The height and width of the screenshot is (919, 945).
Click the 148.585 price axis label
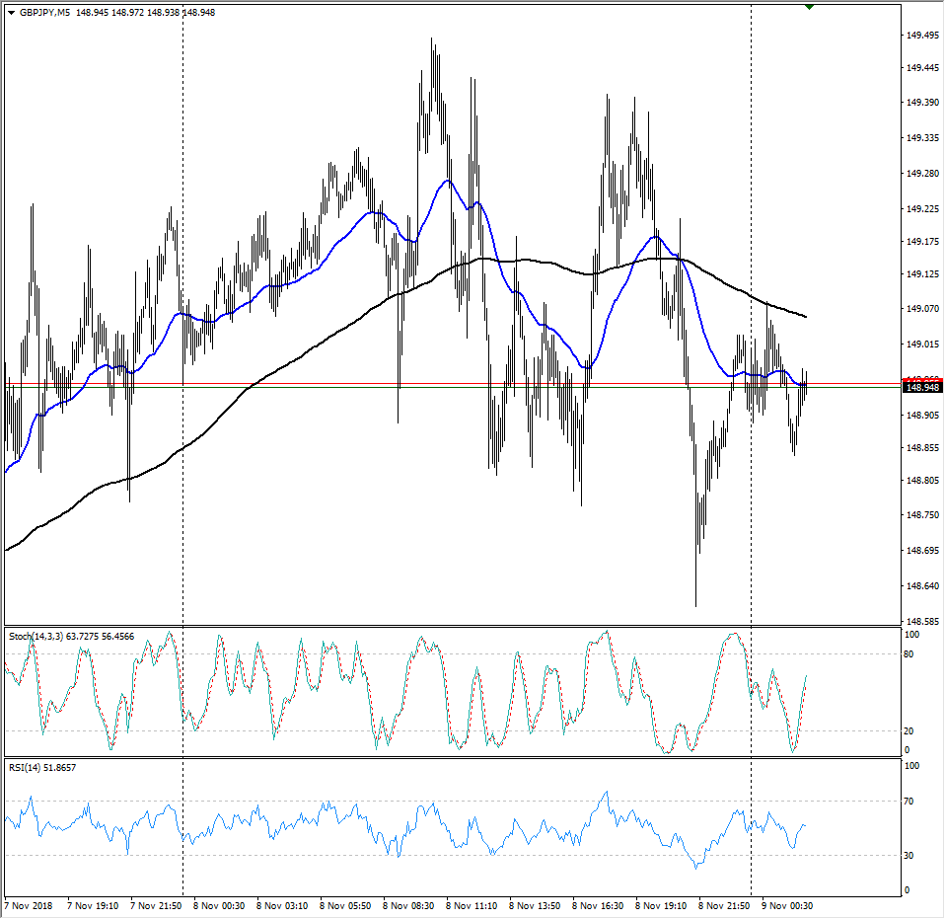[x=922, y=622]
